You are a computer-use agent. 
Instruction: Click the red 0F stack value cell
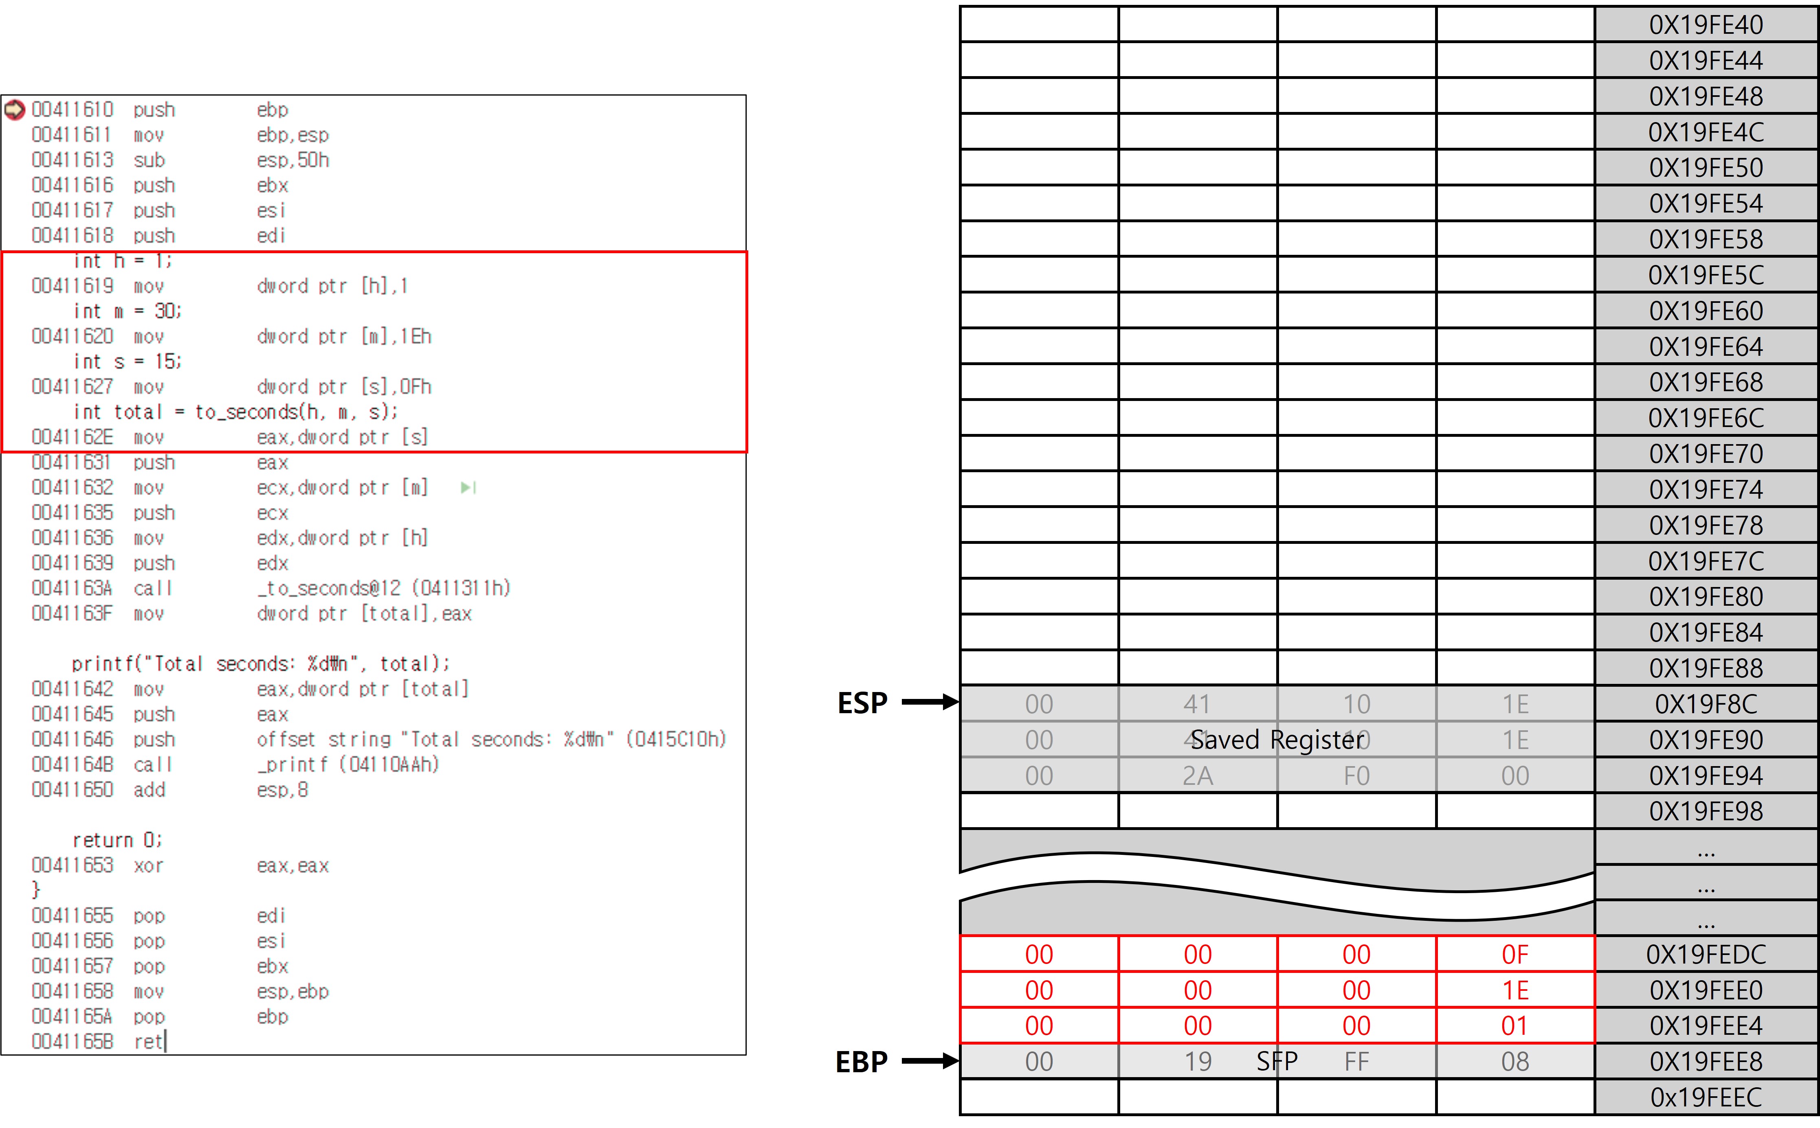coord(1514,954)
